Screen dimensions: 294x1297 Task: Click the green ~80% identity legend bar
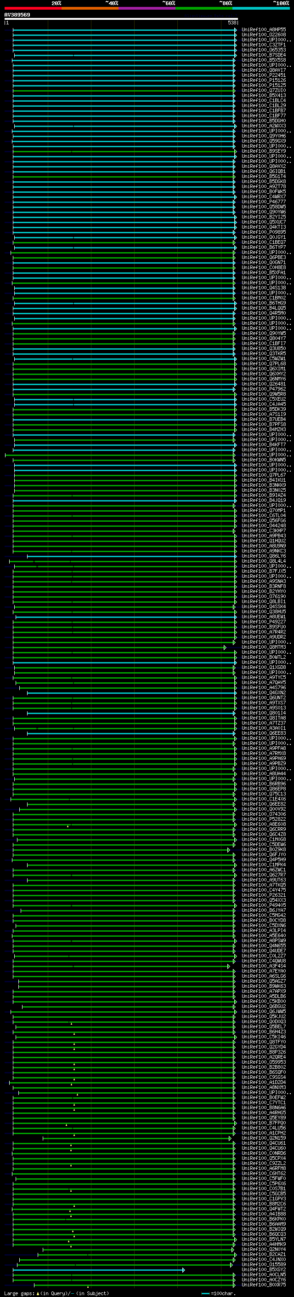tap(204, 8)
